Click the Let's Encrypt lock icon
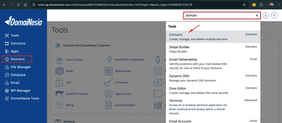The image size is (282, 123). click(59, 60)
